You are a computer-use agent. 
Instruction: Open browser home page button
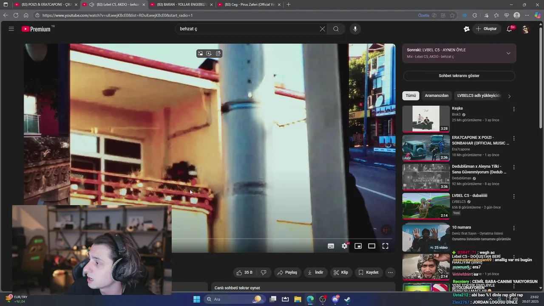coord(26,15)
